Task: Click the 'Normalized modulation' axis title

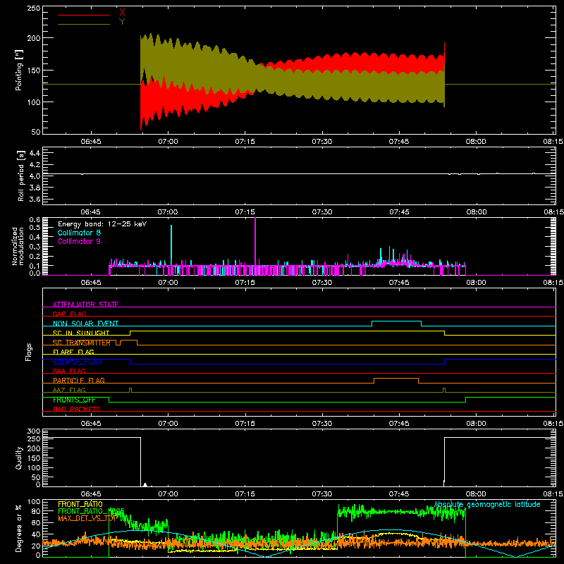Action: [18, 246]
